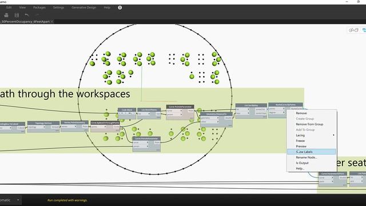Toggle Is Output in the context menu
The image size is (366, 206).
pos(312,163)
